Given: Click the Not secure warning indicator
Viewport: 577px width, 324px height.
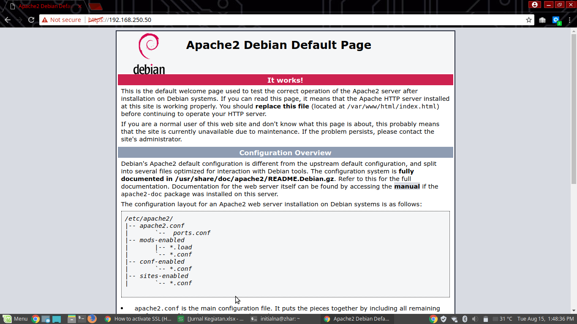Looking at the screenshot, I should [x=62, y=19].
